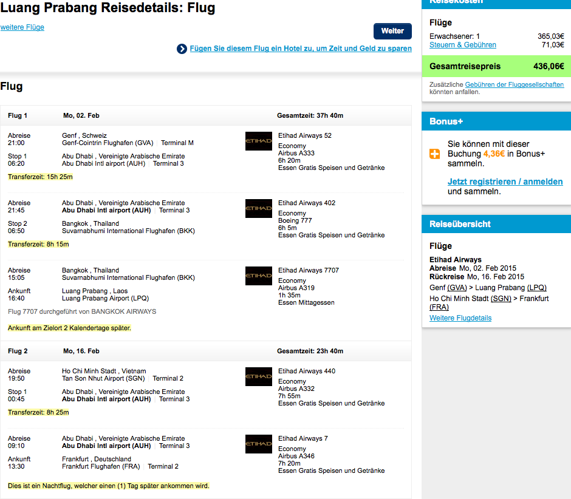Follow the 'Jetzt registrieren / anmelden' link
The width and height of the screenshot is (571, 499).
[x=505, y=182]
